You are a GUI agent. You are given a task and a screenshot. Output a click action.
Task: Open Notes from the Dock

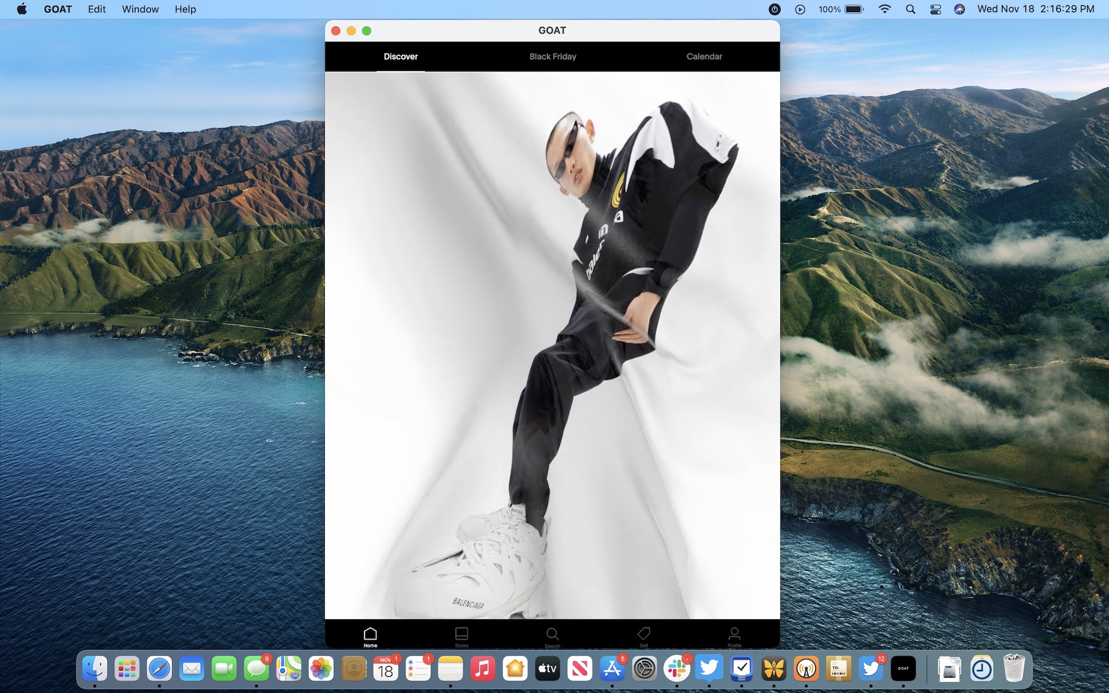(451, 669)
